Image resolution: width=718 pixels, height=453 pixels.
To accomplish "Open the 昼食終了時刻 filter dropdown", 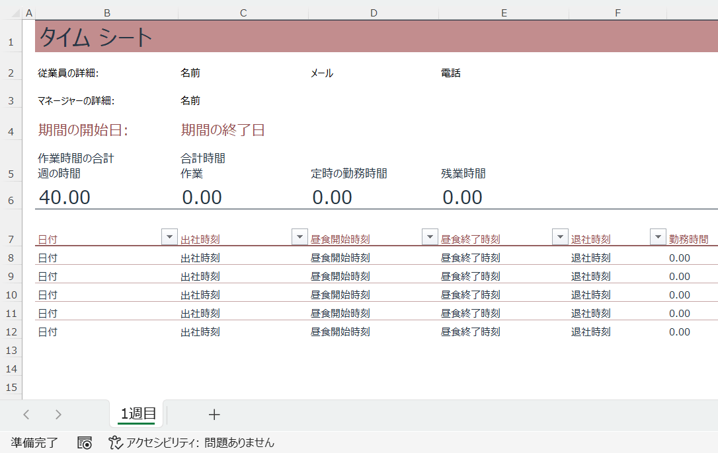I will pos(560,238).
